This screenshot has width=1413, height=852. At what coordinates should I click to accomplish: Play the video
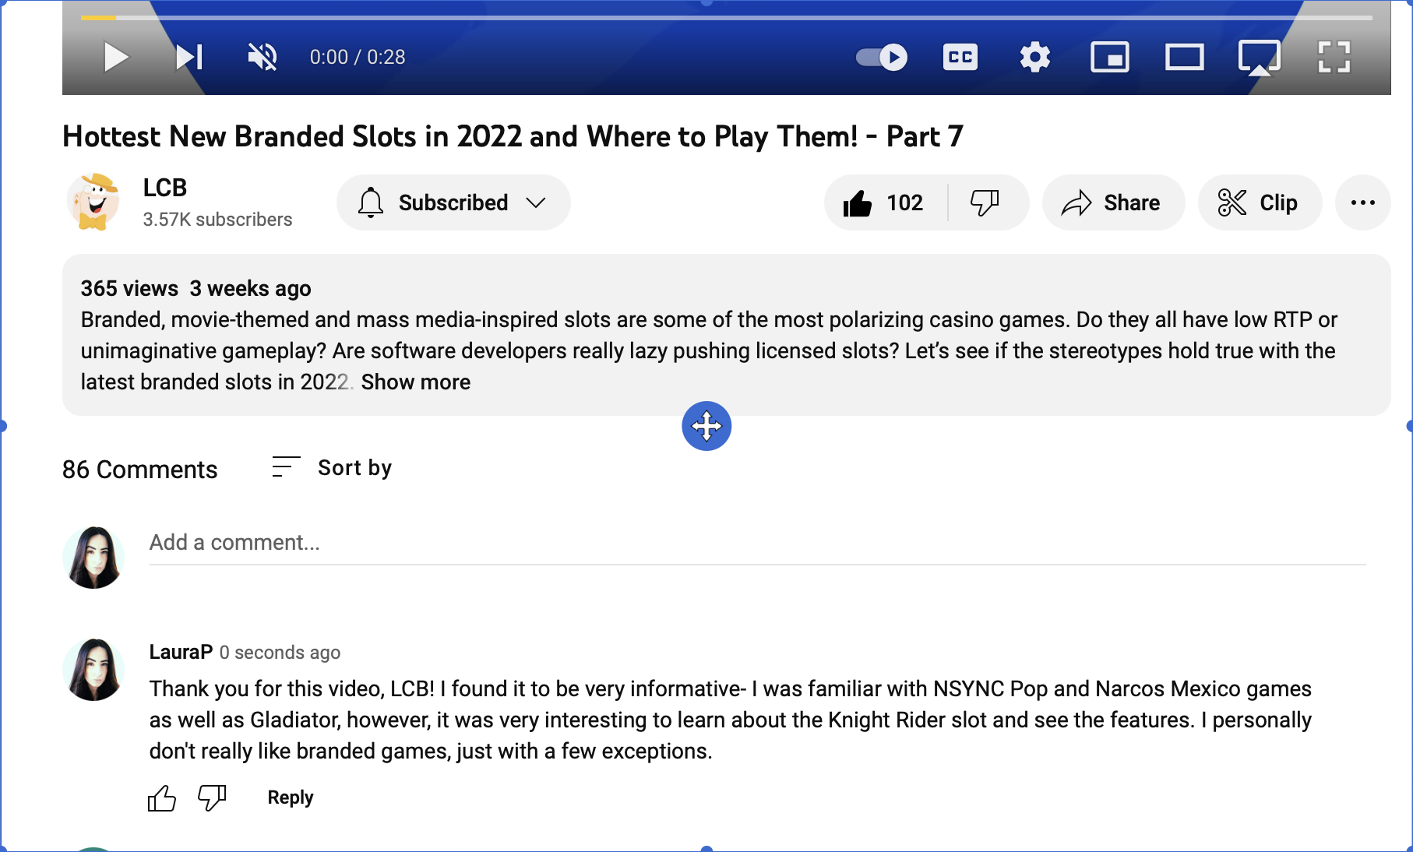pos(116,57)
